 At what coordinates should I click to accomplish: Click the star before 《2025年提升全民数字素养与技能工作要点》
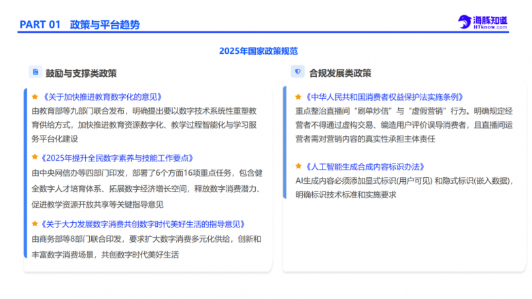point(35,157)
